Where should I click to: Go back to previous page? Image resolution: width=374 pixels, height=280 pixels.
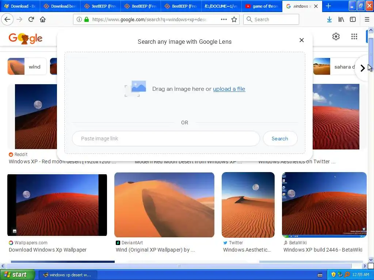(7, 19)
